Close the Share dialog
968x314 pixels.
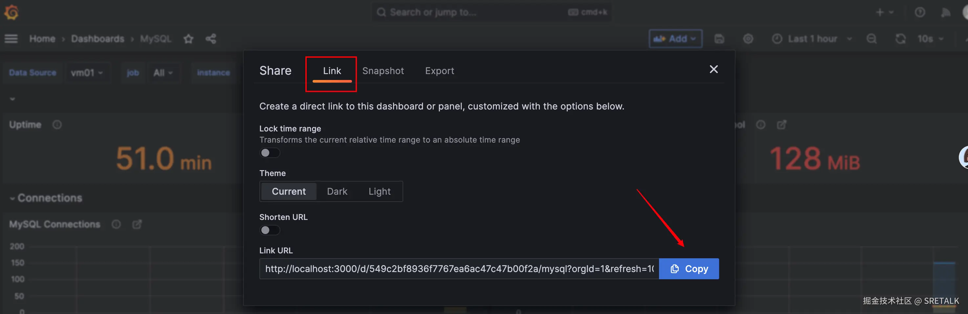[x=713, y=69]
